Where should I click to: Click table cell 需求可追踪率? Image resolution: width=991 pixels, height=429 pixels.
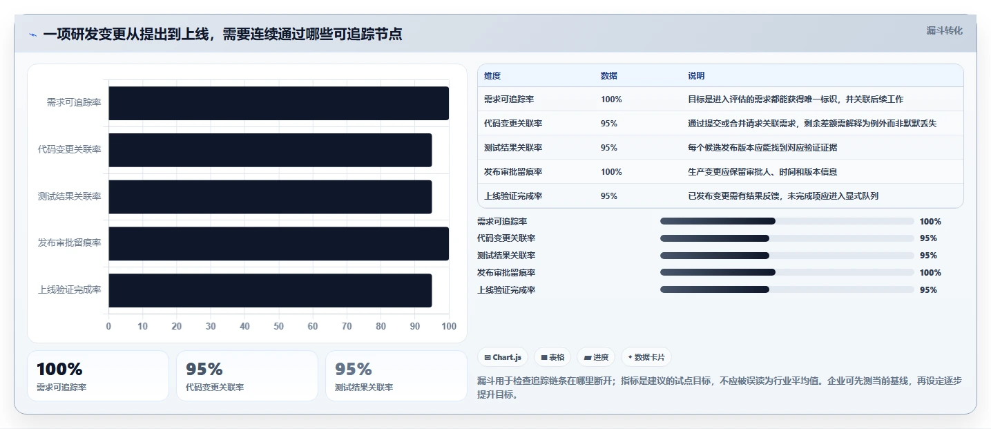coord(509,99)
